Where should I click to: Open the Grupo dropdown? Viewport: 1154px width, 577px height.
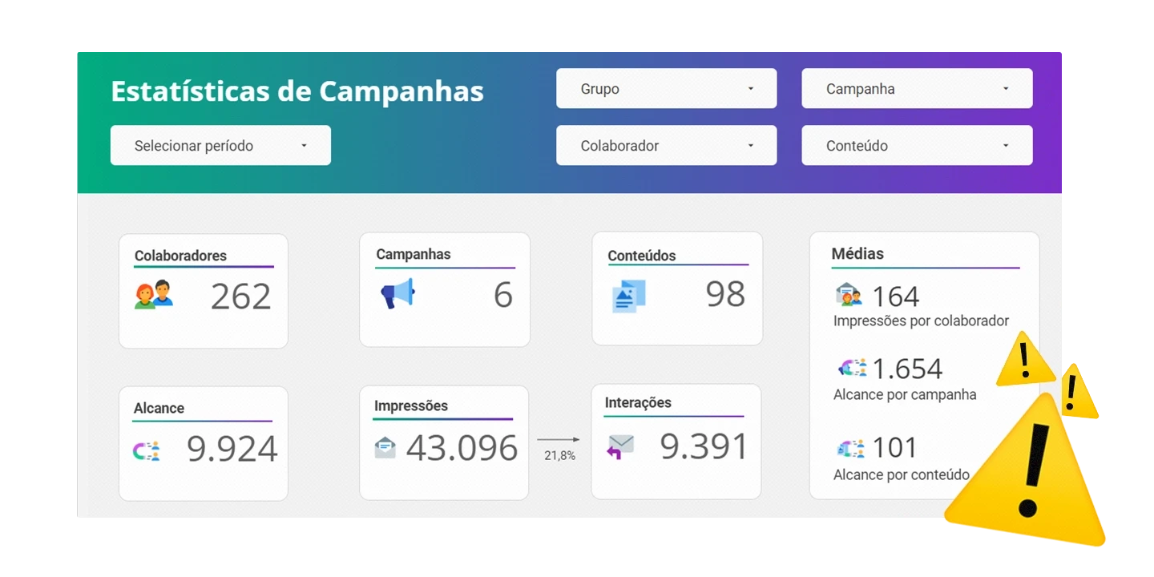coord(667,88)
